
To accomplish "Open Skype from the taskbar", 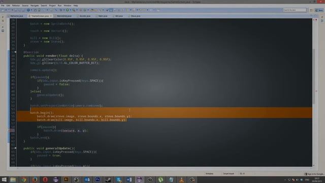I will coord(118,179).
